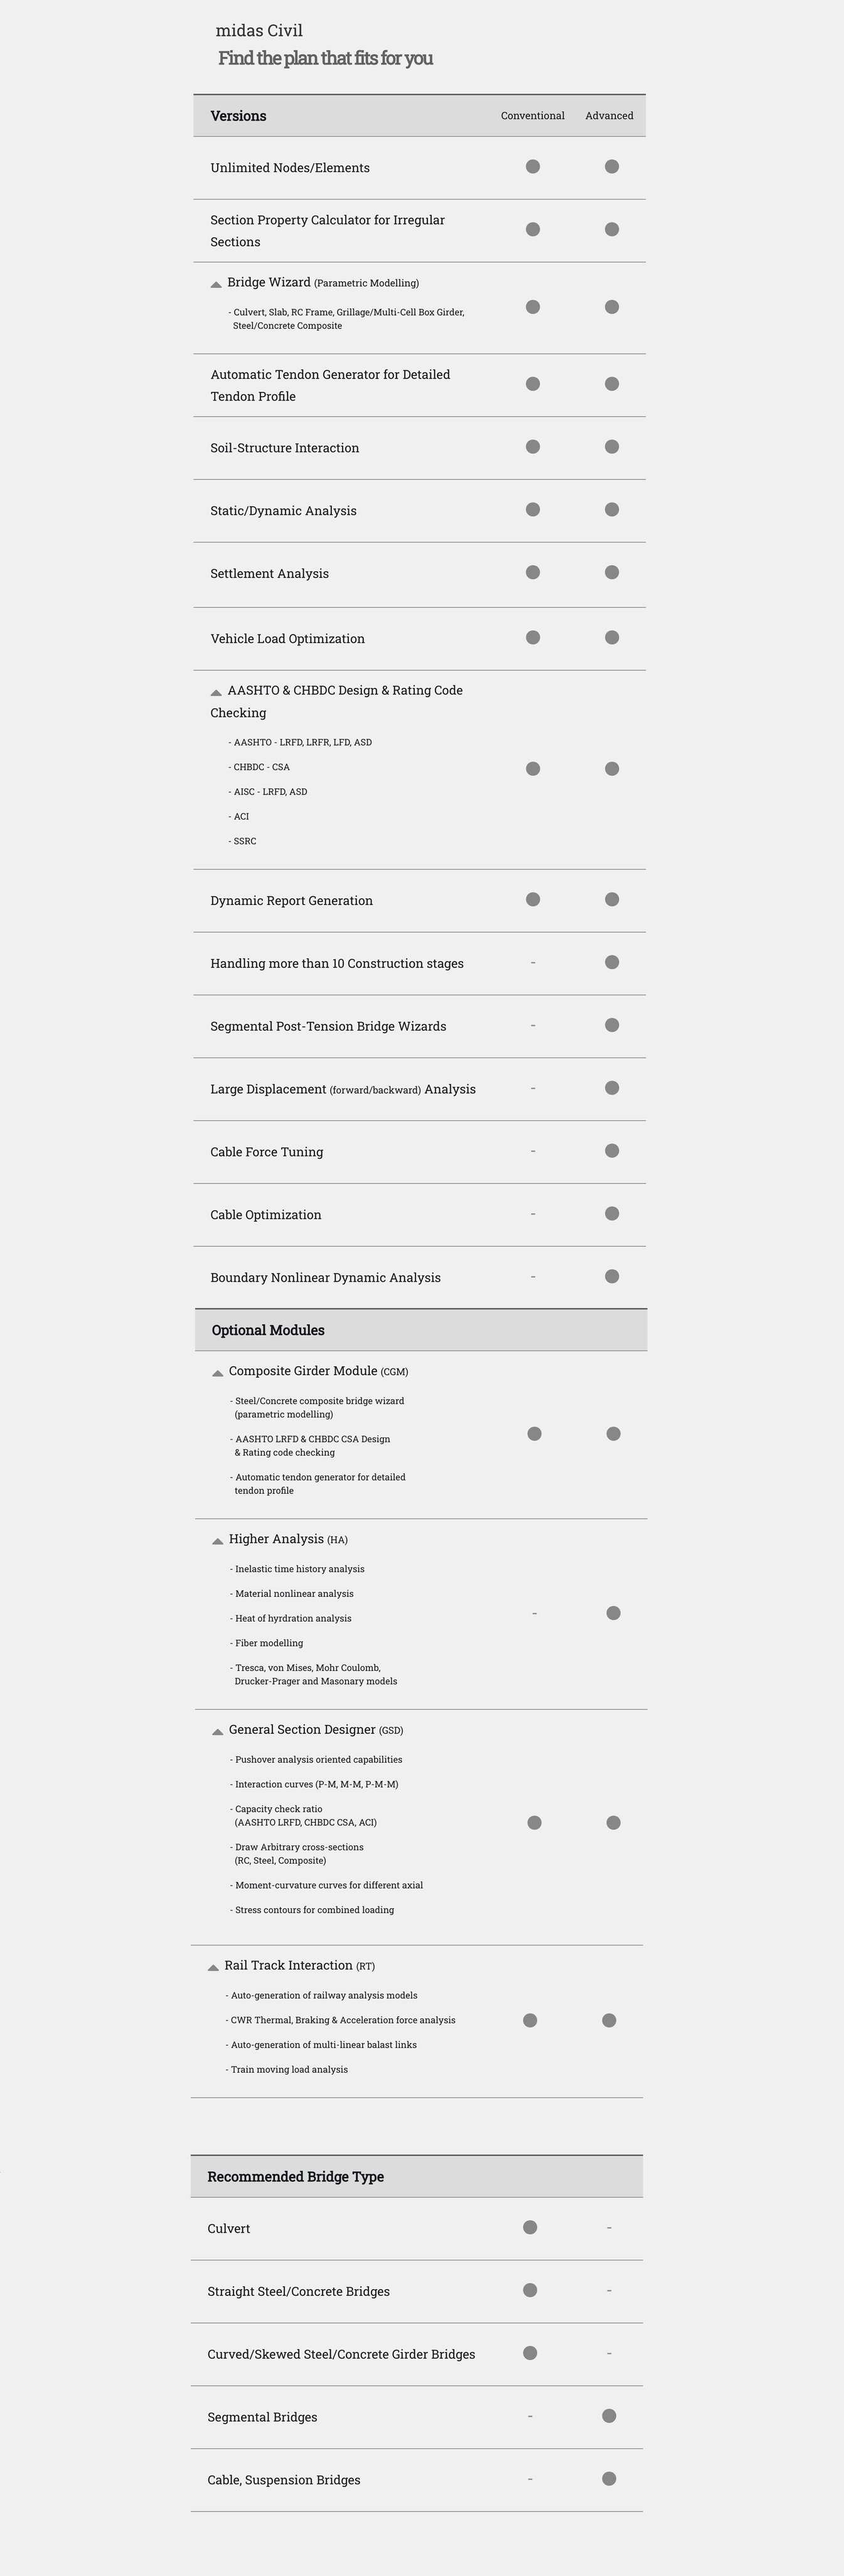Collapse the General Section Designer triangle
This screenshot has width=844, height=2576.
pyautogui.click(x=218, y=1732)
